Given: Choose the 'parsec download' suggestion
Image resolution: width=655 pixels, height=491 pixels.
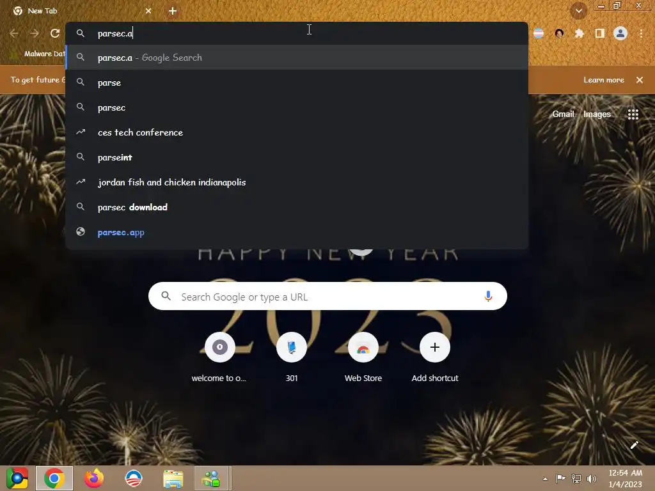Looking at the screenshot, I should [x=297, y=207].
